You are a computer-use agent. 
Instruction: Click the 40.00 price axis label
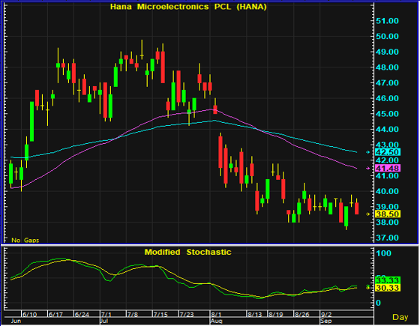(387, 191)
